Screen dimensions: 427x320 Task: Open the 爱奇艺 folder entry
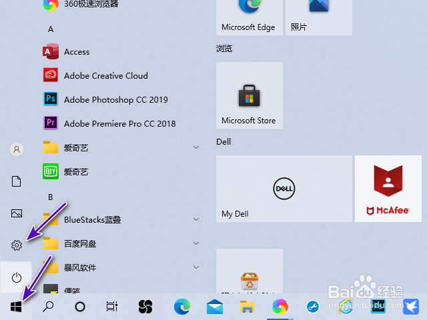coord(120,147)
